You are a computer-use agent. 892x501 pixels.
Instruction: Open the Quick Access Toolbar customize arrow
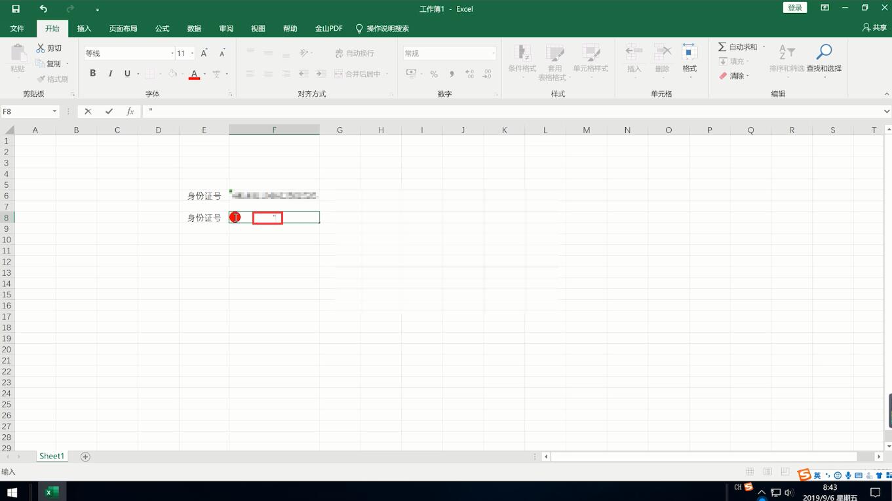[97, 10]
